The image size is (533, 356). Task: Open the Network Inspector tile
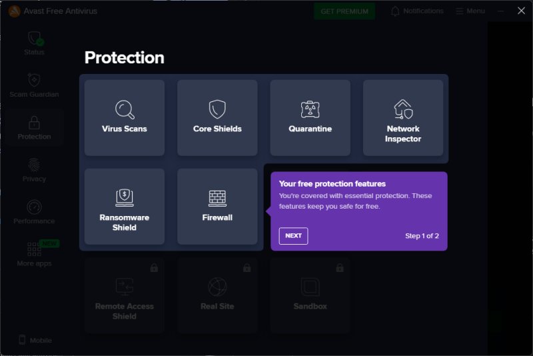point(402,117)
